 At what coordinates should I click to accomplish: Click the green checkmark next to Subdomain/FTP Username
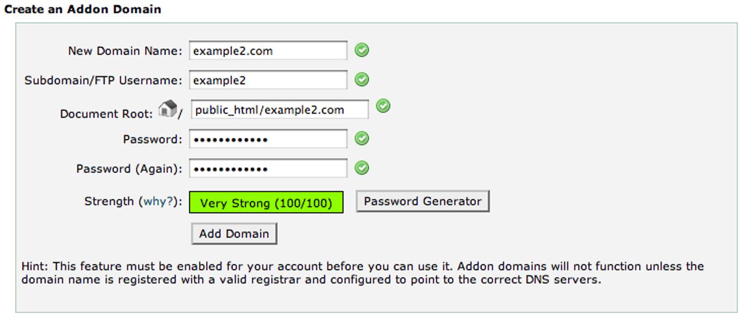tap(362, 79)
